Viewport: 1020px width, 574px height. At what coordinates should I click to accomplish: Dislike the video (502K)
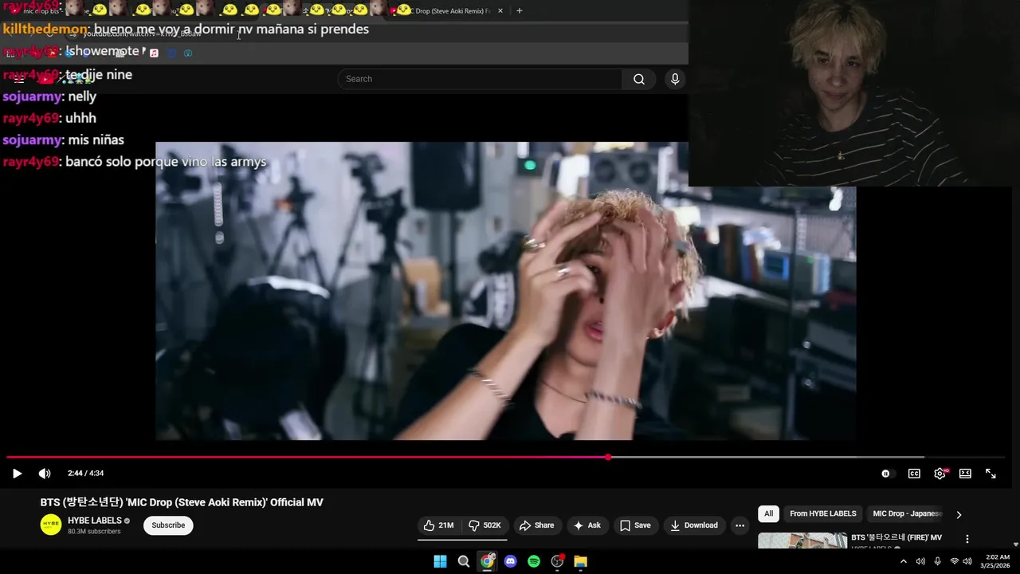485,525
